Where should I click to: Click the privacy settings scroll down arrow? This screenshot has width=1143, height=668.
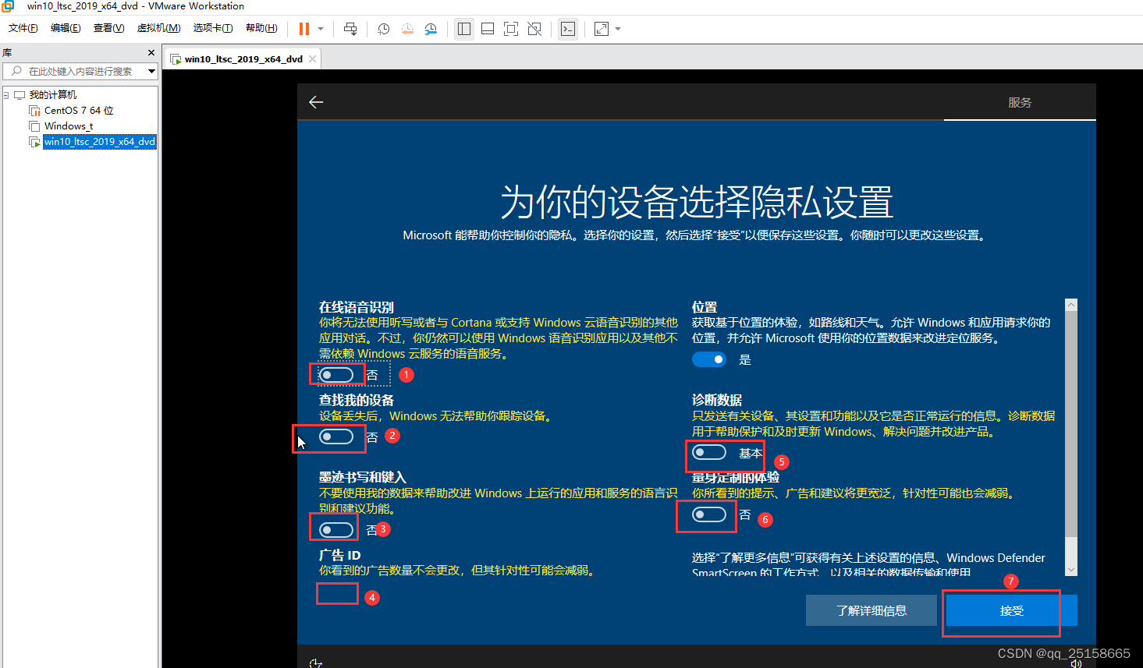pos(1071,570)
